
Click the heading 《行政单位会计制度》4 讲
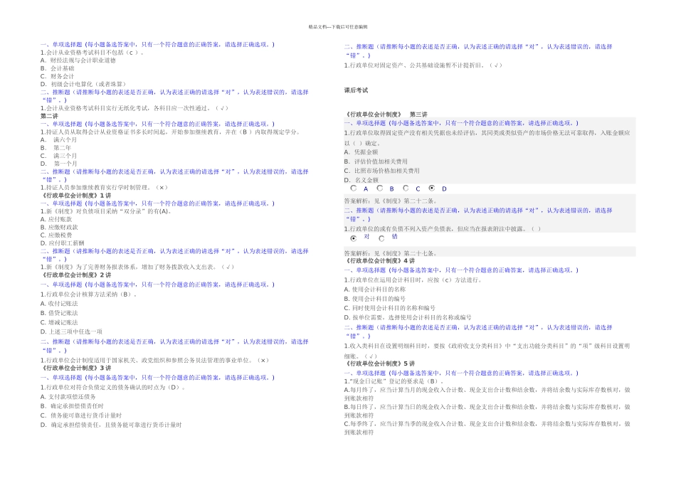coord(379,261)
